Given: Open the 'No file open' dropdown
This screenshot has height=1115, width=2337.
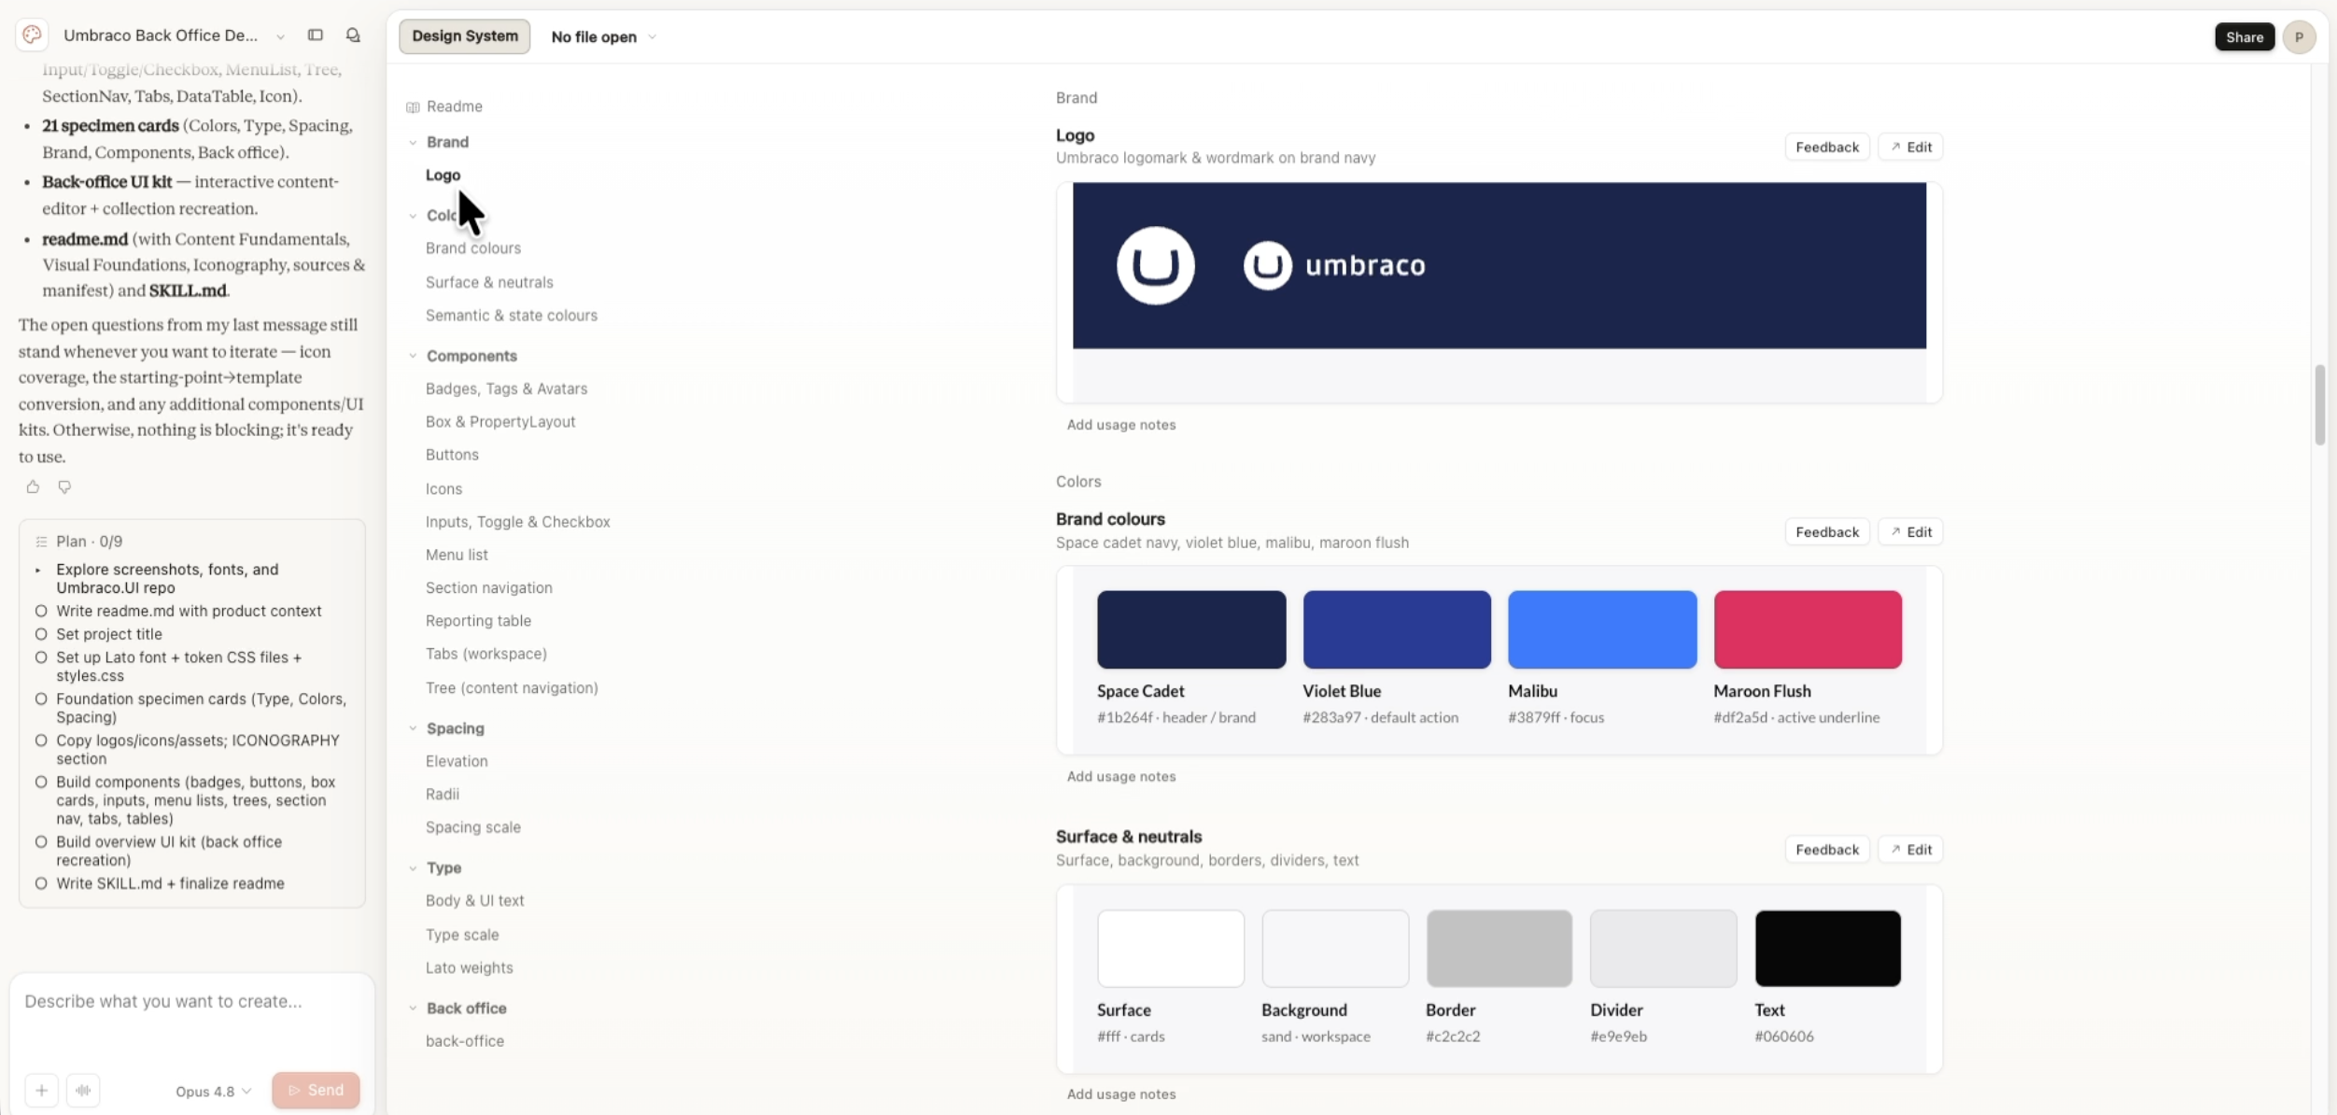Looking at the screenshot, I should (x=603, y=37).
